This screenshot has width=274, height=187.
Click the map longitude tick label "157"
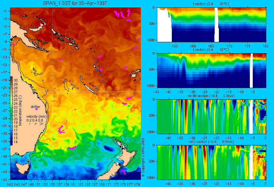[59, 184]
